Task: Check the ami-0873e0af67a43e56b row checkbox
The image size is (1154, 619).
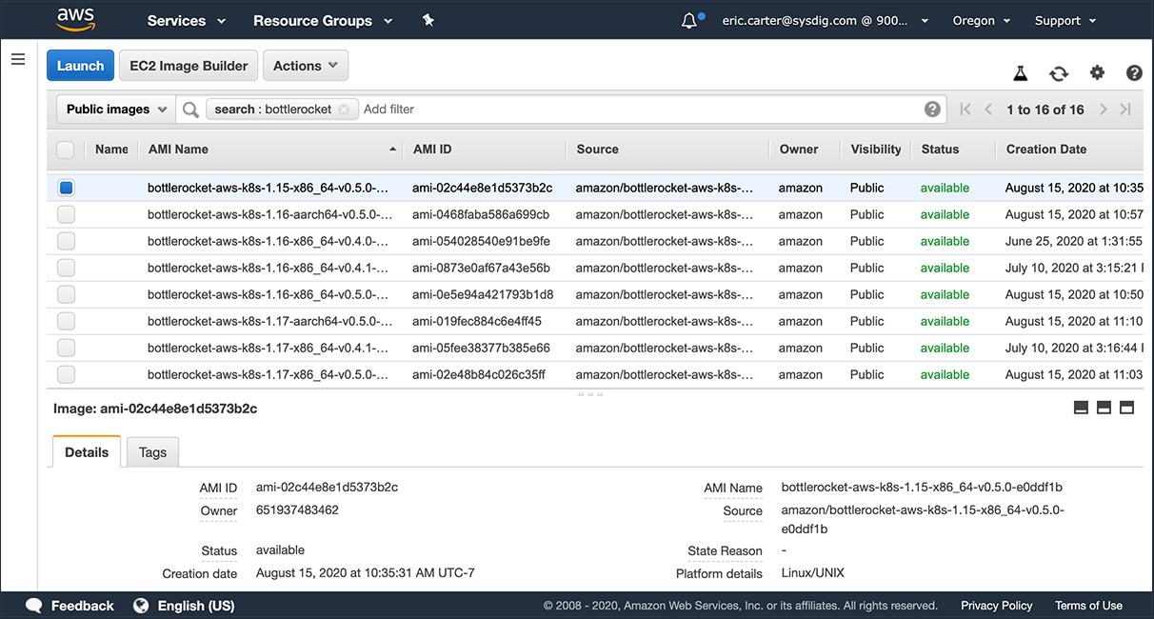Action: click(x=66, y=268)
